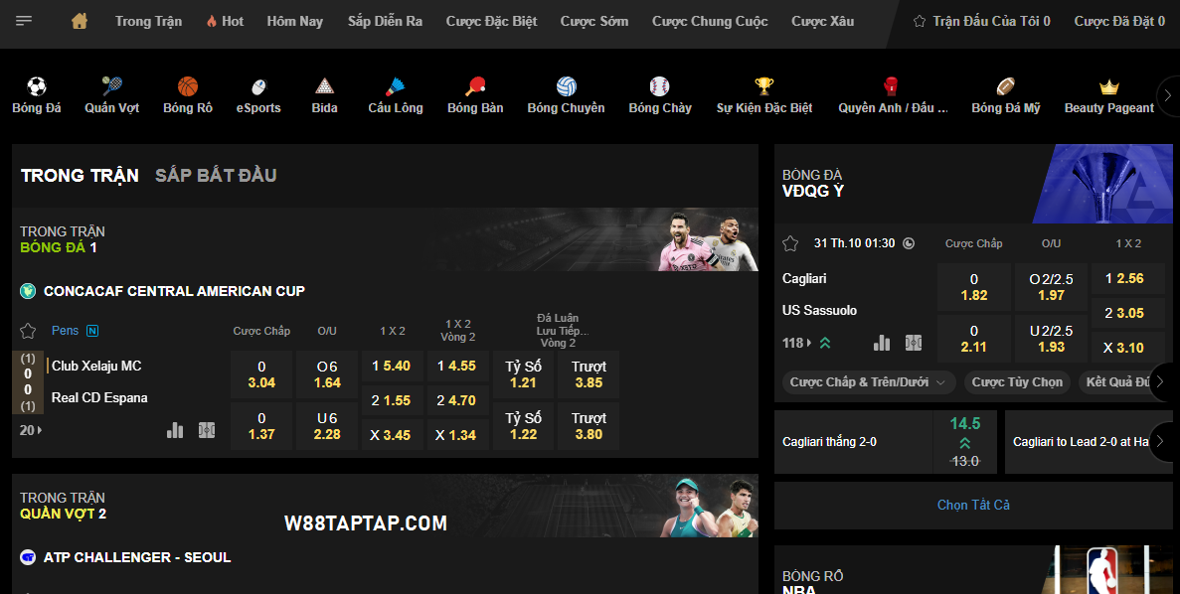Favorite the Pens match with star

(28, 331)
